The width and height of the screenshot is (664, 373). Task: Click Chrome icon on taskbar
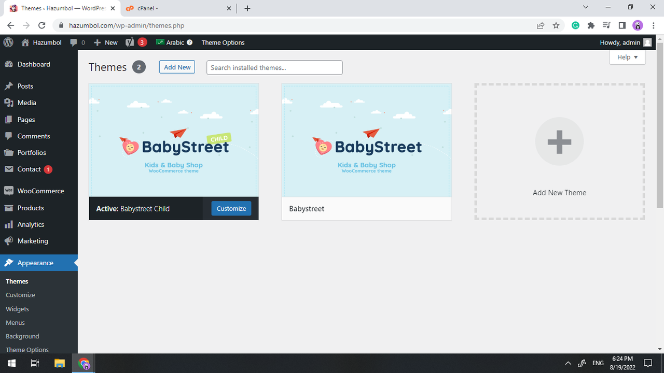84,363
